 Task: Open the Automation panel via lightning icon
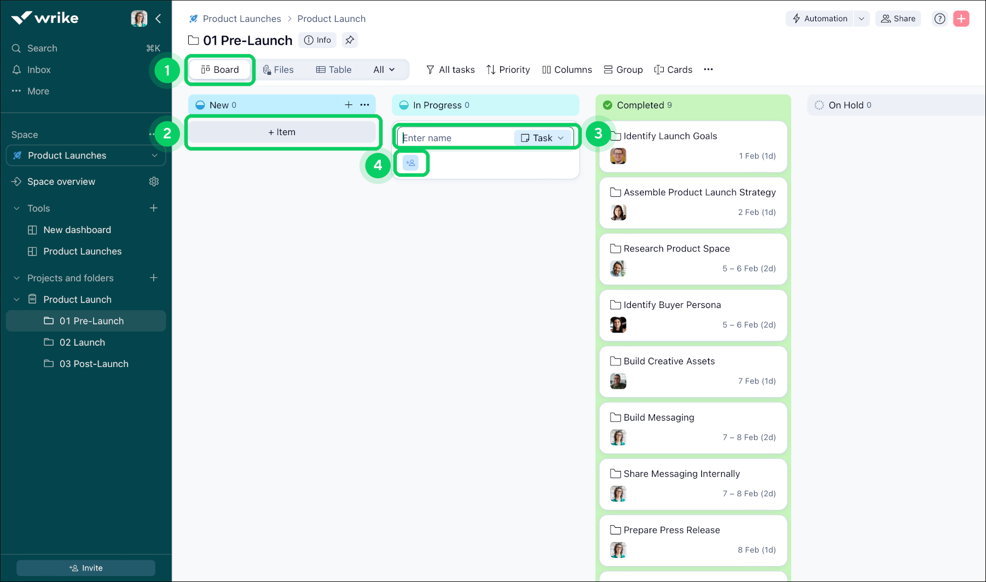[x=819, y=18]
